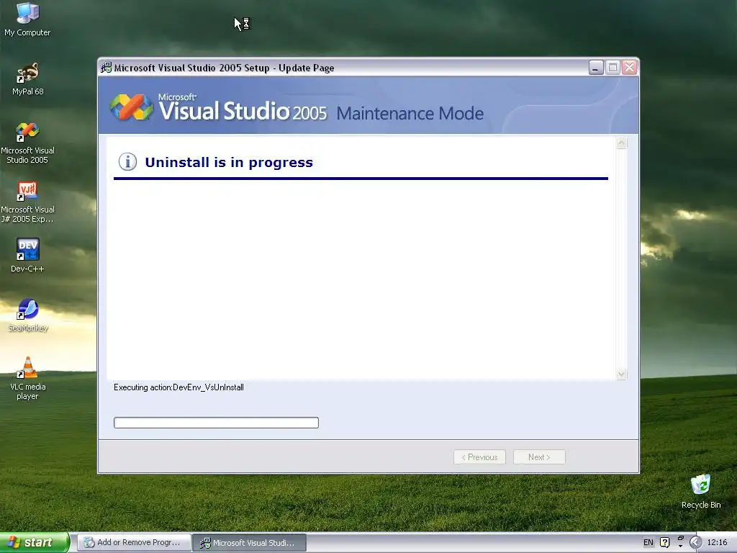Click the disabled Previous button

(479, 457)
